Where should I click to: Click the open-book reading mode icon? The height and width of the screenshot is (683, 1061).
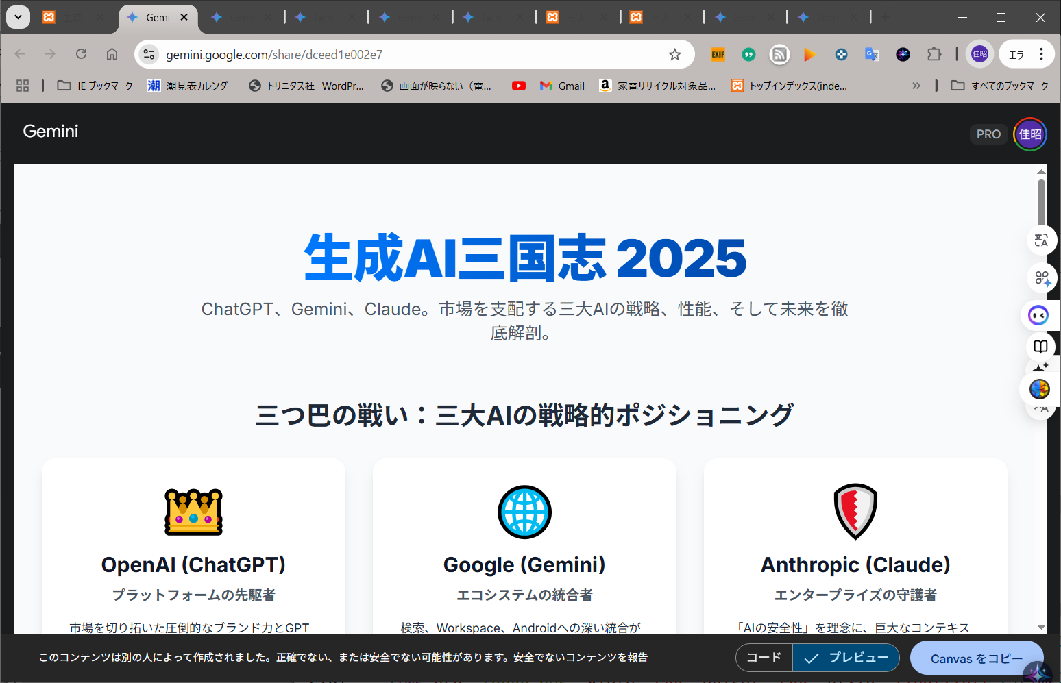pyautogui.click(x=1040, y=346)
